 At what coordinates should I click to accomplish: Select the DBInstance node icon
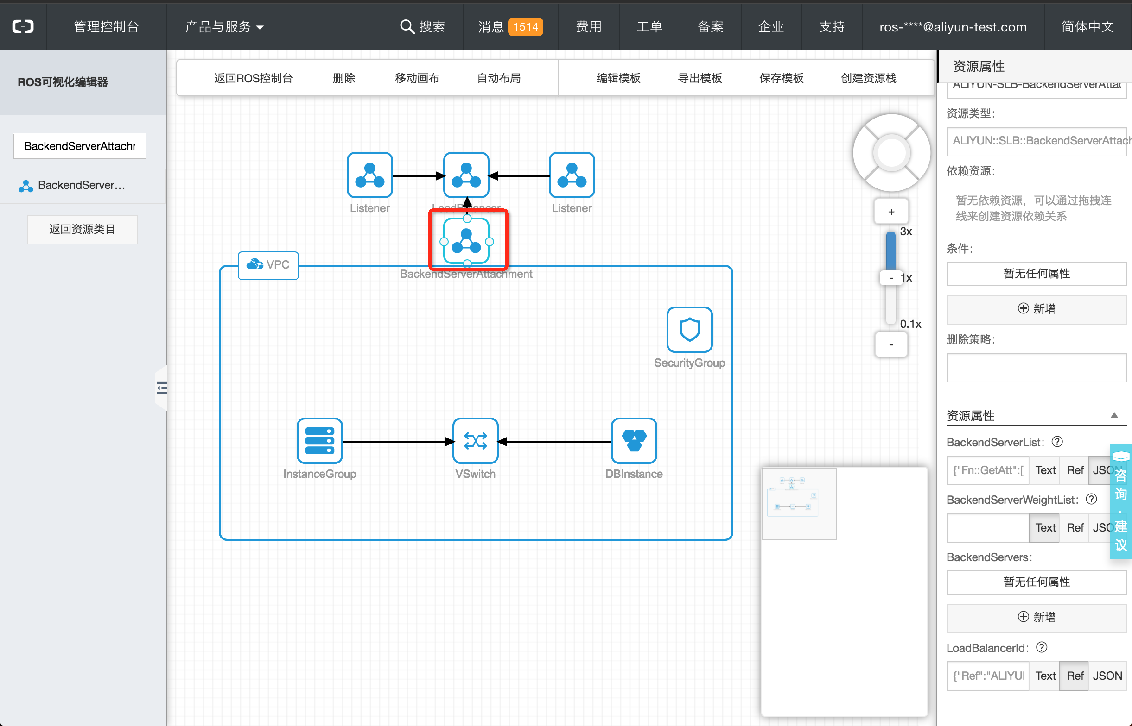pyautogui.click(x=634, y=441)
